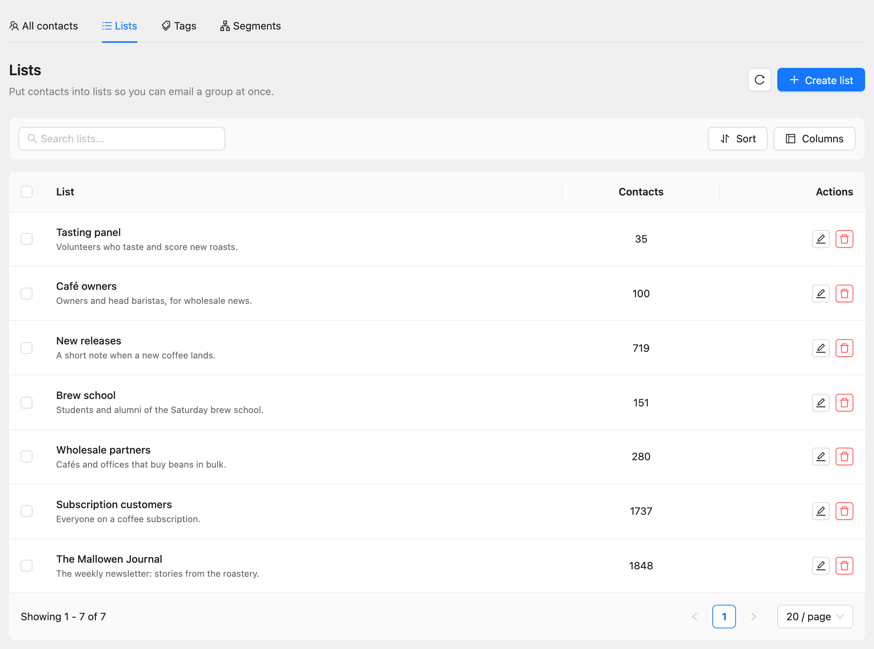Check the Wholesale partners row checkbox
This screenshot has height=649, width=874.
[26, 457]
